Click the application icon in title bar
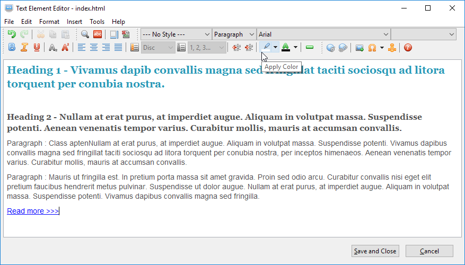The height and width of the screenshot is (265, 465). point(9,8)
